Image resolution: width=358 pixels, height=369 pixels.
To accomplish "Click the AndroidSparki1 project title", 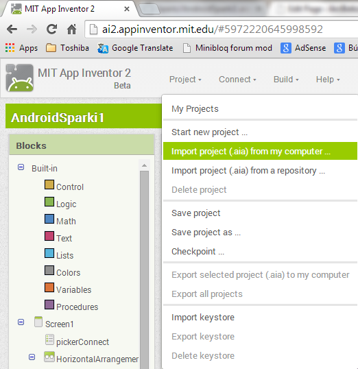I will click(58, 118).
